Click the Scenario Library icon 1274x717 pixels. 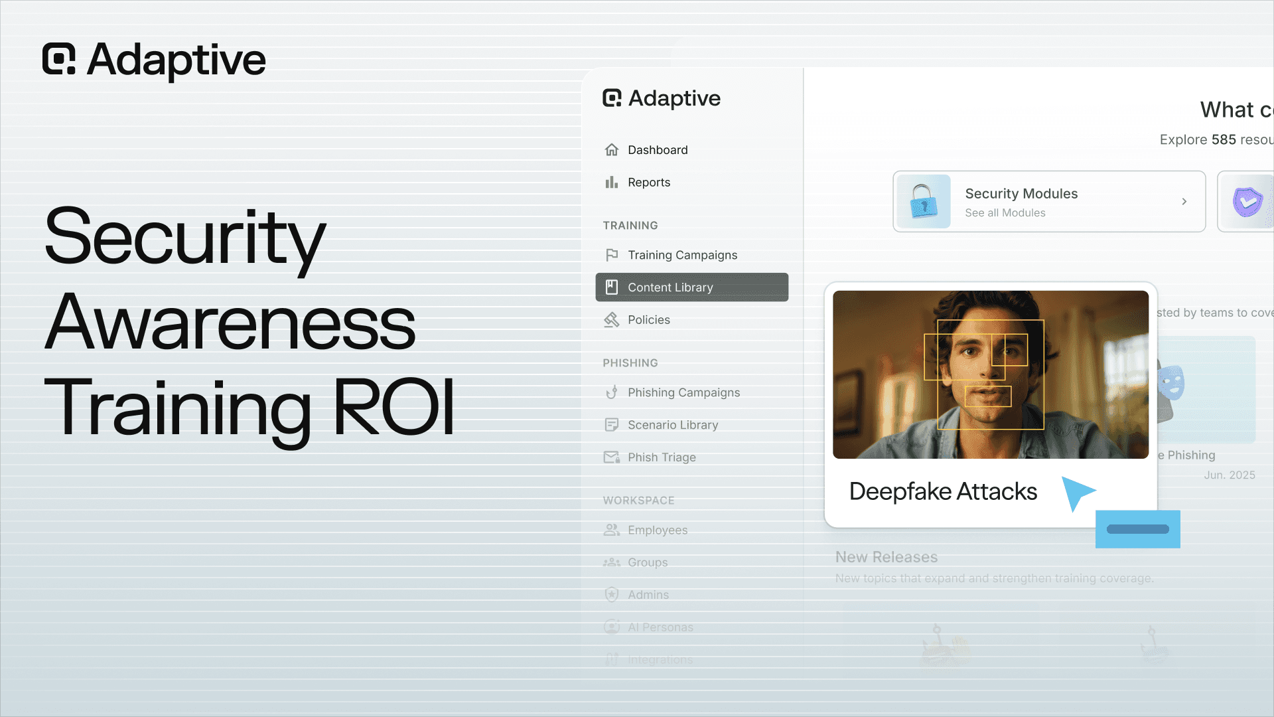pos(612,425)
